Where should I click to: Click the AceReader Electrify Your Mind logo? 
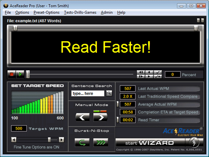[183, 132]
